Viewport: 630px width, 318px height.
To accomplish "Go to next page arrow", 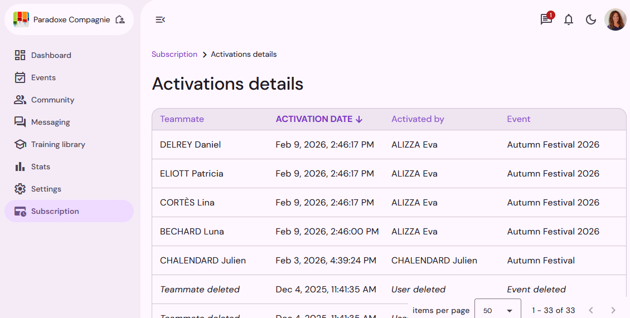I will coord(613,310).
